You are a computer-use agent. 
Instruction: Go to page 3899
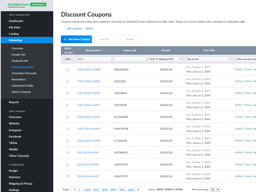point(113,189)
